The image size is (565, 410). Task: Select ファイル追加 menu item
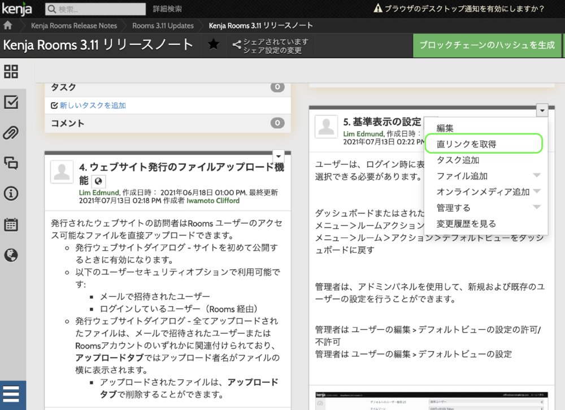[x=462, y=176]
